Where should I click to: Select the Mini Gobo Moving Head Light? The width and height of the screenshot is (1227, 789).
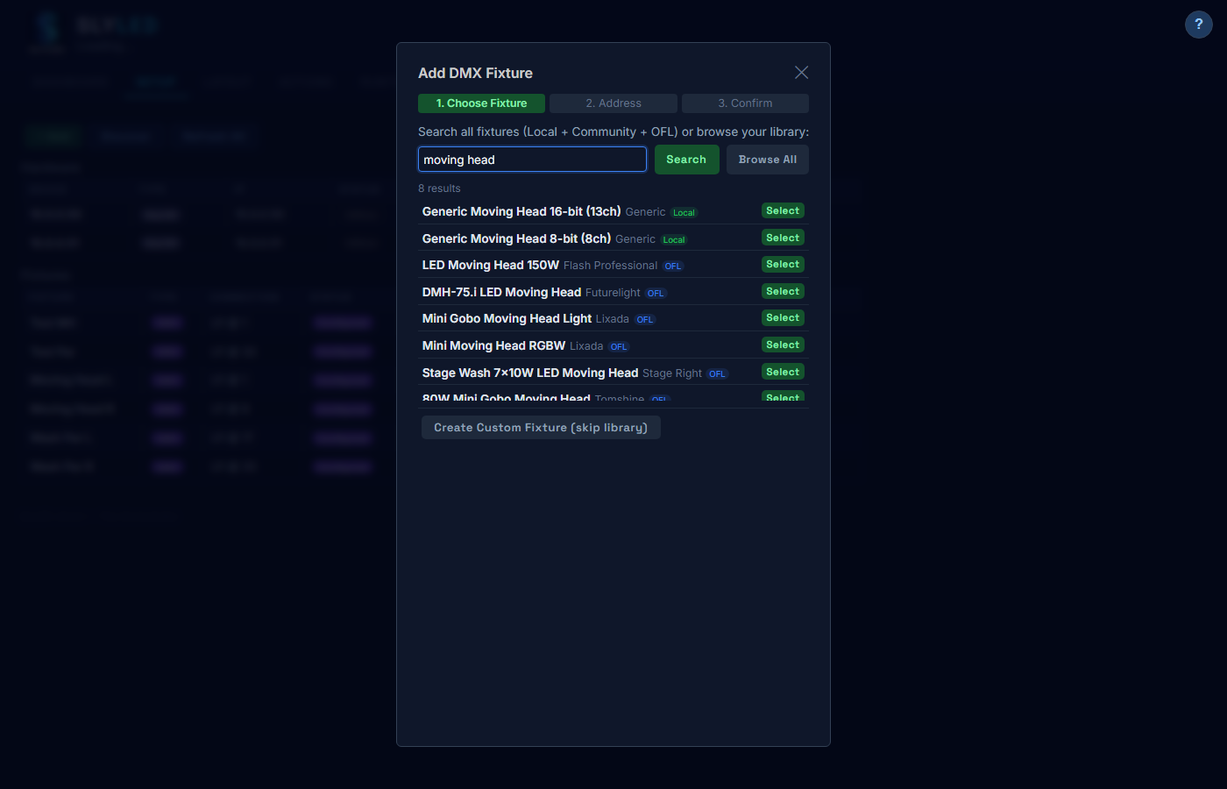point(783,317)
